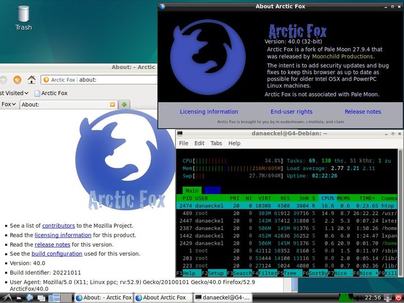This screenshot has height=303, width=404.
Task: Open Licensing information in About Arctic Fox dialog
Action: pos(209,112)
